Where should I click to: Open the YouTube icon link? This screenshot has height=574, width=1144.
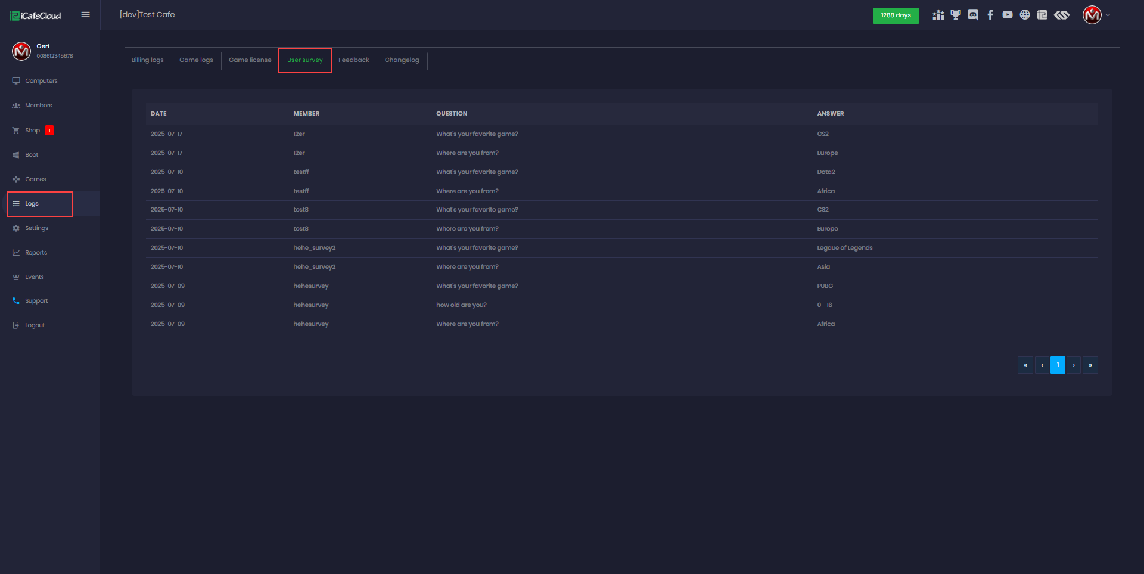point(1008,15)
